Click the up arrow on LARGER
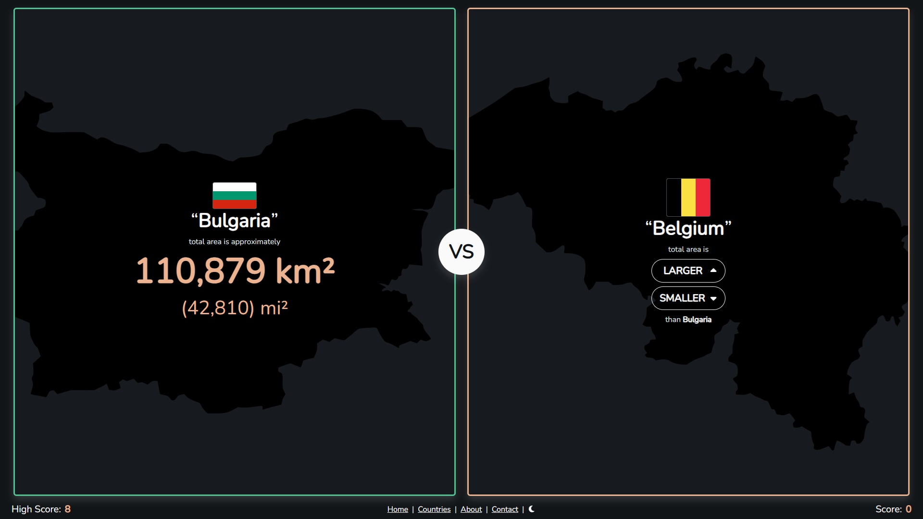This screenshot has width=923, height=519. 713,271
